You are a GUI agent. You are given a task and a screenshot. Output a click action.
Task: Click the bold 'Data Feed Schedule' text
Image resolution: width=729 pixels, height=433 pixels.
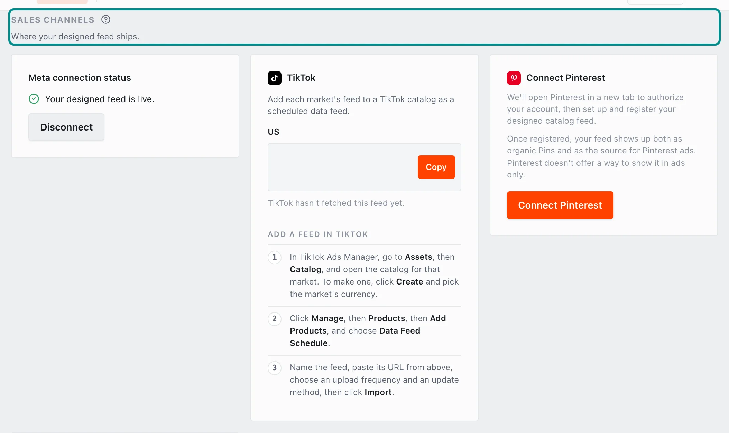pyautogui.click(x=355, y=337)
